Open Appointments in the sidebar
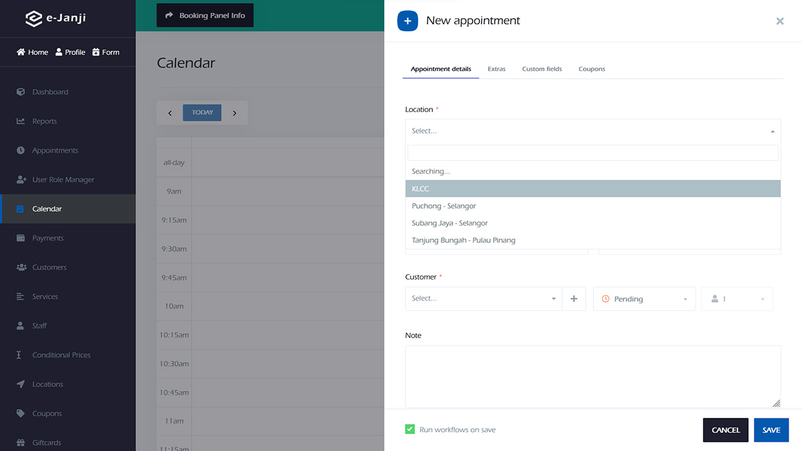 click(68, 150)
